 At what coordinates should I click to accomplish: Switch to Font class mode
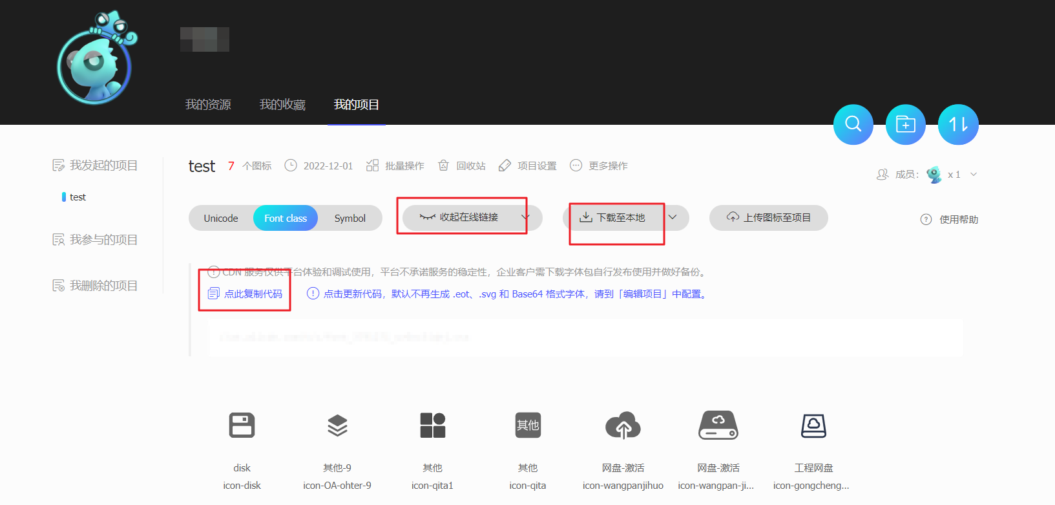click(x=286, y=219)
